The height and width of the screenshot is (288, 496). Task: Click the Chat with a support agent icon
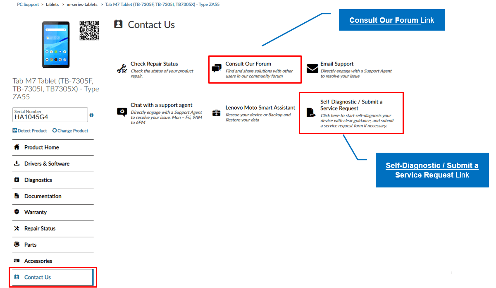[122, 112]
